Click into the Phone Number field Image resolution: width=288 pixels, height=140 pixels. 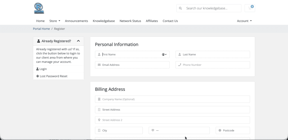(213, 65)
